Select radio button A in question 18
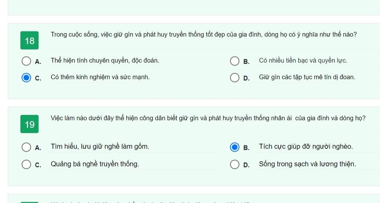Screen dimensions: 380x203 tap(26, 61)
